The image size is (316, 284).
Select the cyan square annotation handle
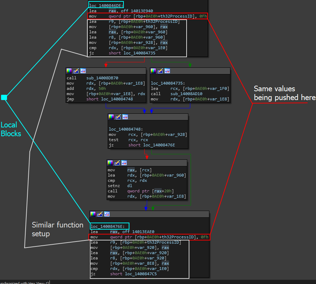tap(4, 97)
